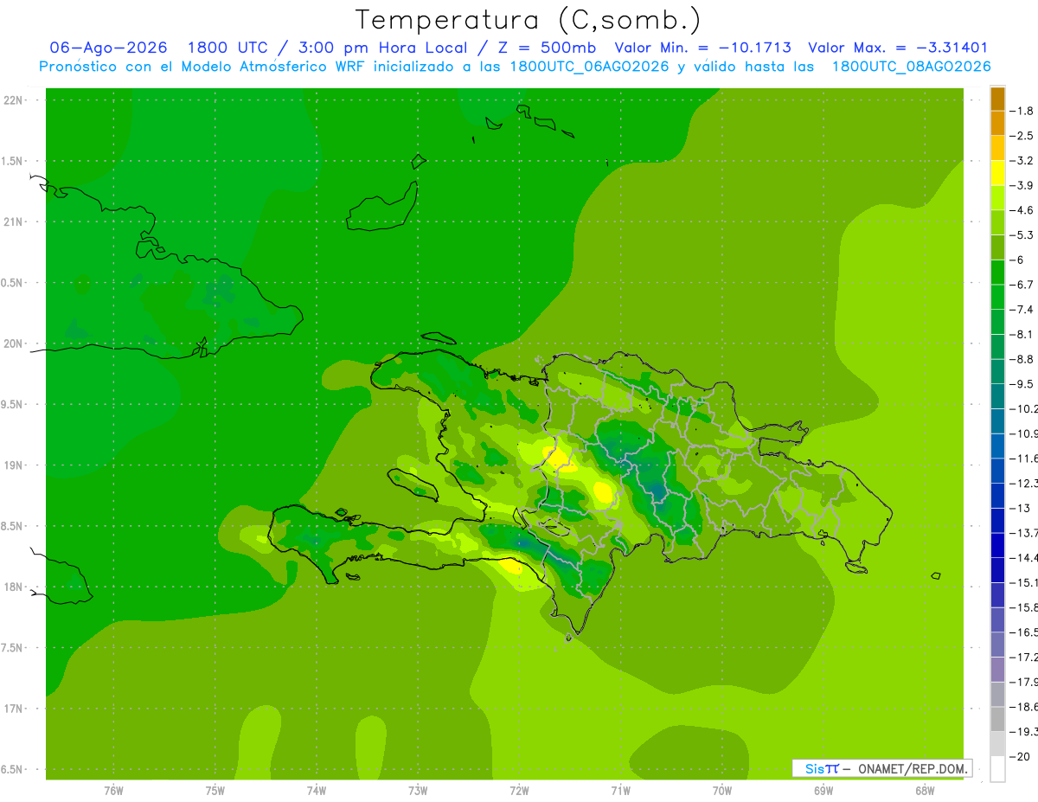Pick the deep blue swatch between -13.7 and -14.4
1038x802 pixels.
997,545
